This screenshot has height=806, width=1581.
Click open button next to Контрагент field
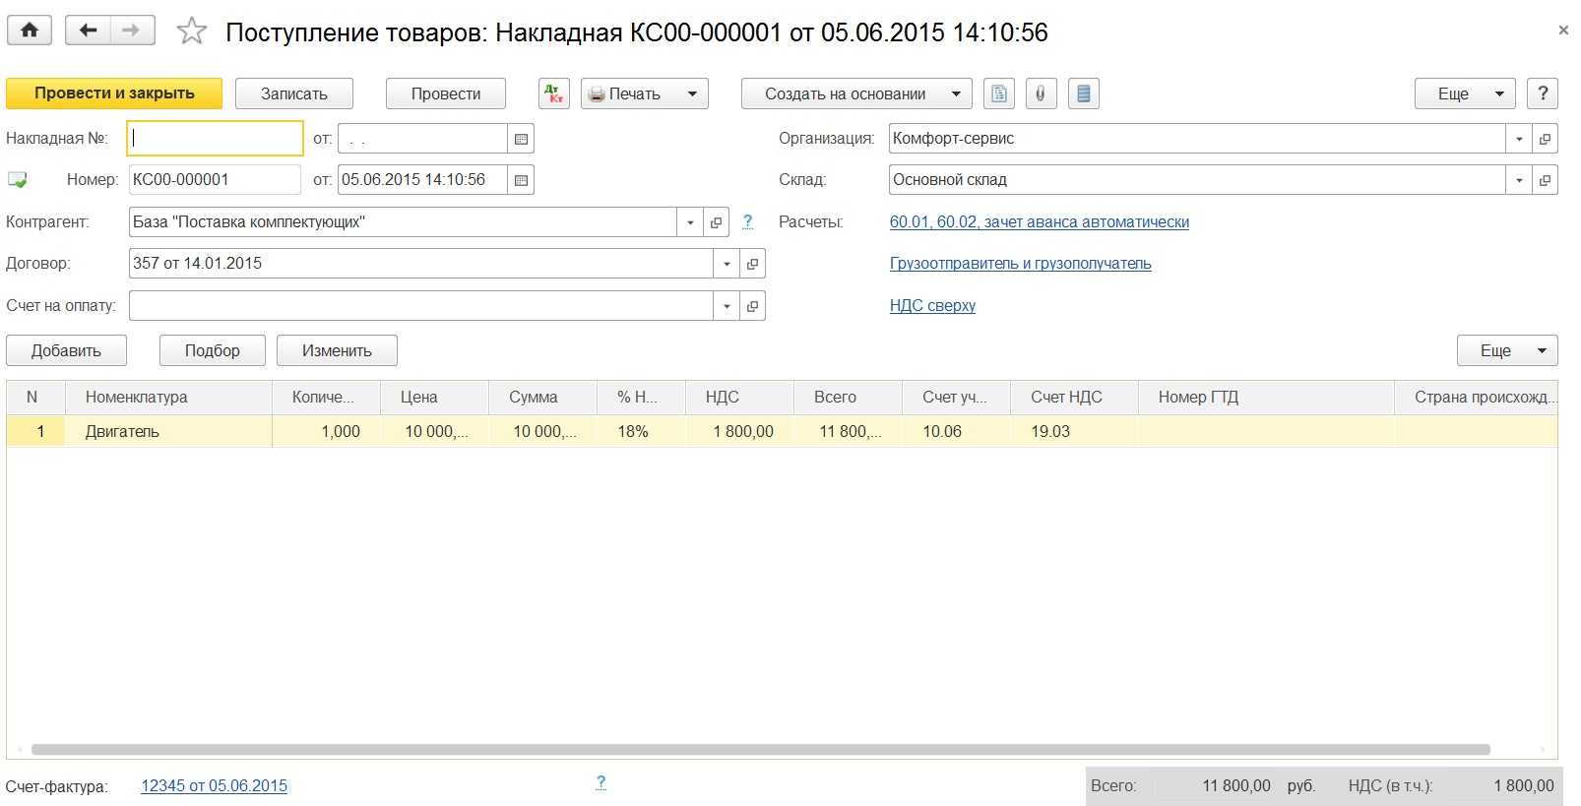point(716,222)
